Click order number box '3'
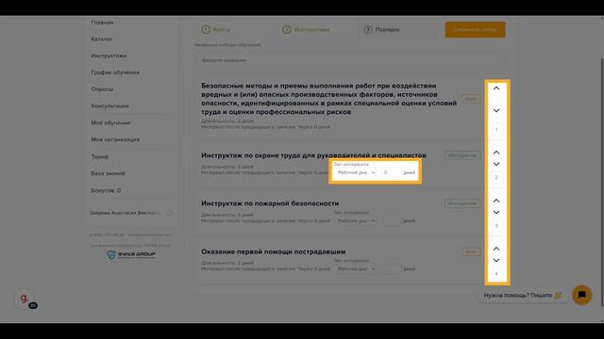 click(x=496, y=226)
